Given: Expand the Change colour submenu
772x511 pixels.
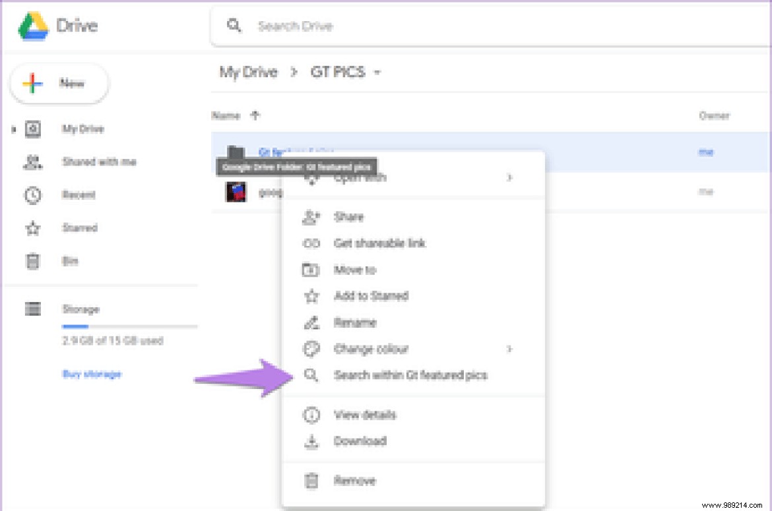Looking at the screenshot, I should coord(509,349).
